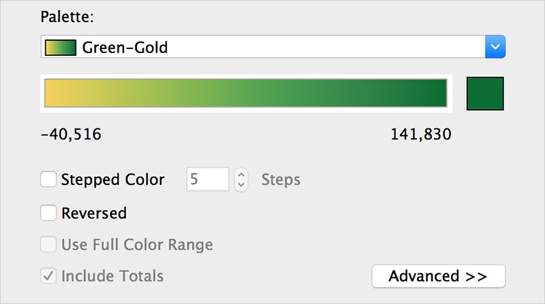Decrease steps with the down stepper arrow
The image size is (545, 304).
coord(240,186)
